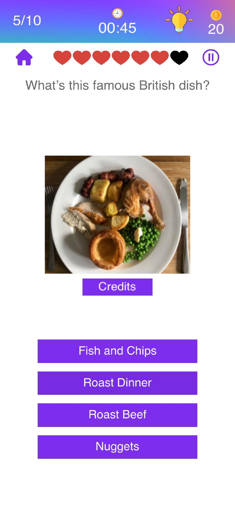Tap the 5/10 question progress counter

click(27, 21)
